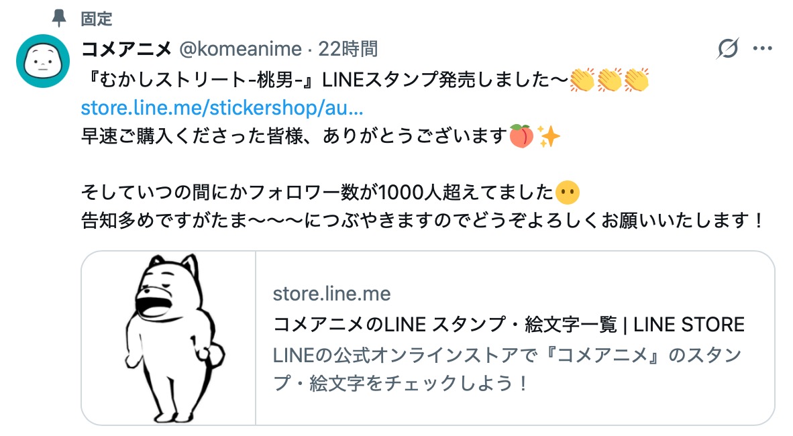The image size is (793, 436).
Task: Click the first clapping hands emoji
Action: [582, 79]
